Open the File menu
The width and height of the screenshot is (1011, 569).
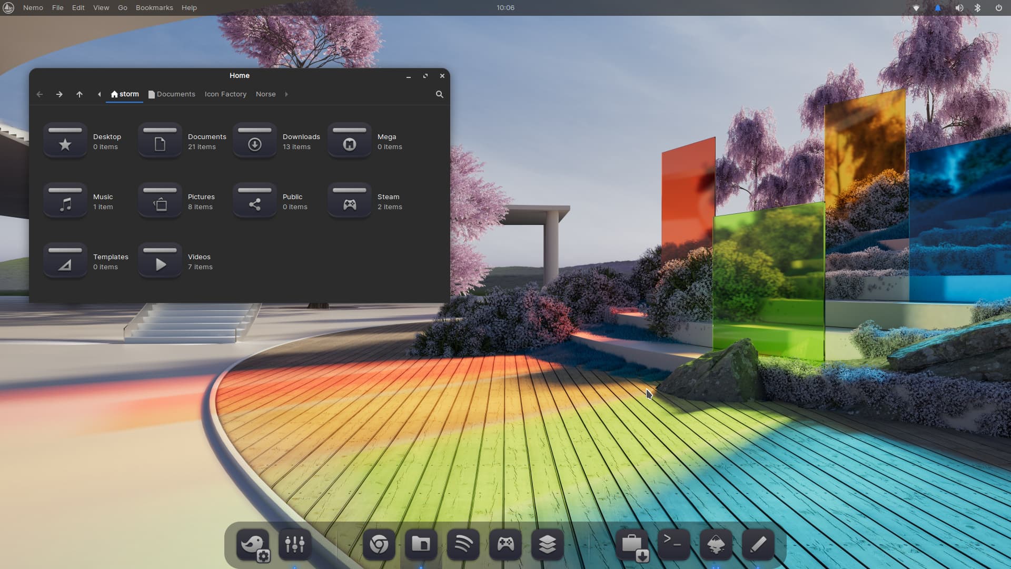click(58, 8)
